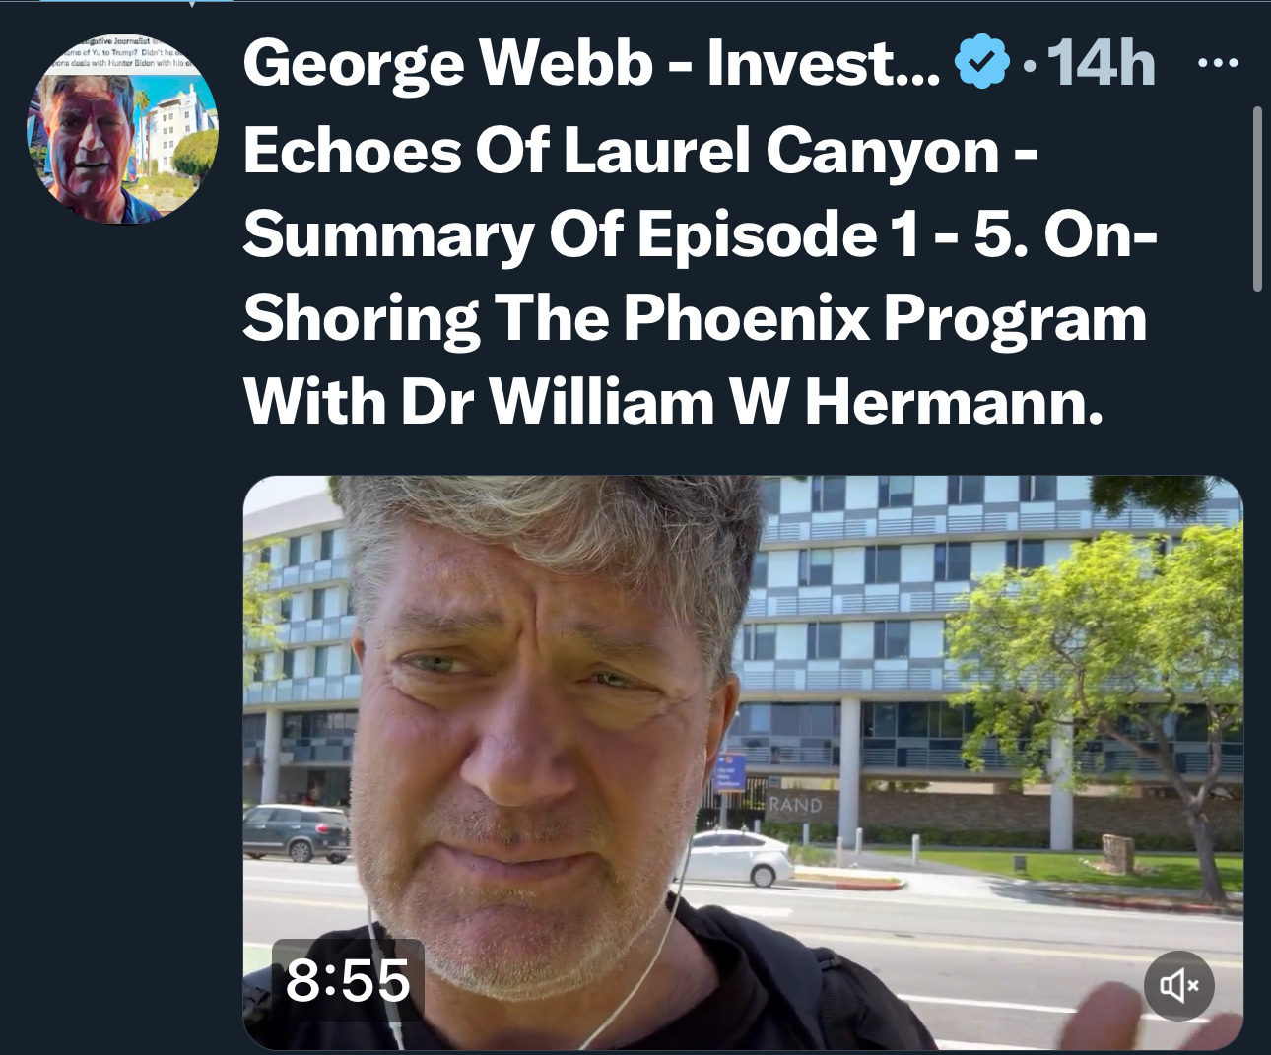Screen dimensions: 1271x1055
Task: Click the dot separator before 14h
Action: click(x=1030, y=66)
